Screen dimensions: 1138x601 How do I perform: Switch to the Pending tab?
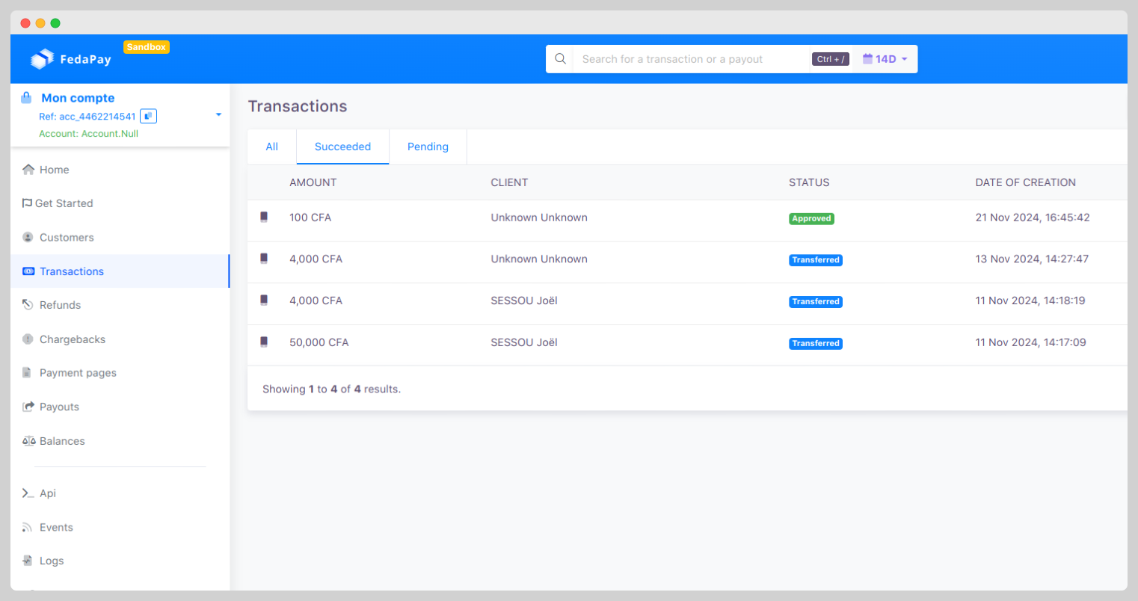pos(428,147)
